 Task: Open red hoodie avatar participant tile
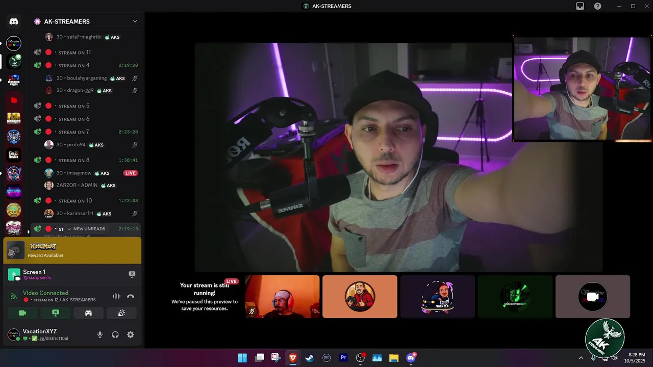(x=360, y=297)
